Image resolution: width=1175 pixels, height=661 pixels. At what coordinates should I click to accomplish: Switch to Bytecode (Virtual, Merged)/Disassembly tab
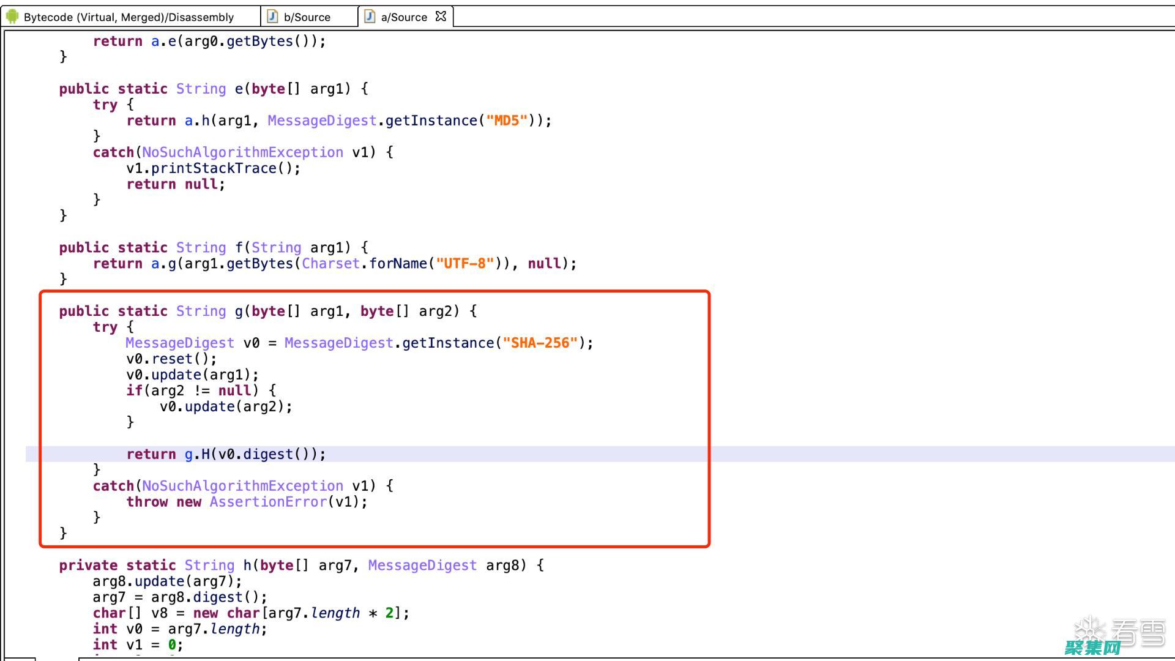(129, 17)
